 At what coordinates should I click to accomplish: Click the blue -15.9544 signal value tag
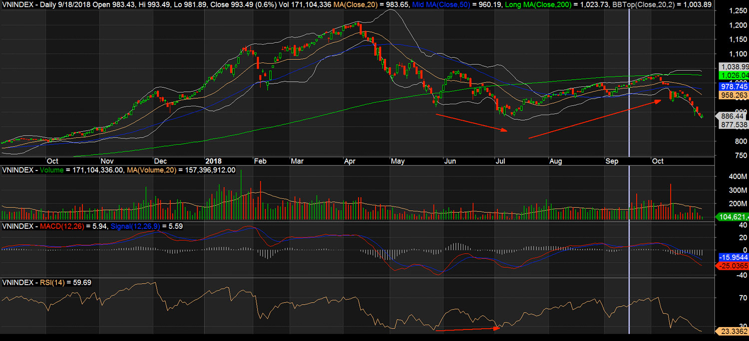(734, 257)
